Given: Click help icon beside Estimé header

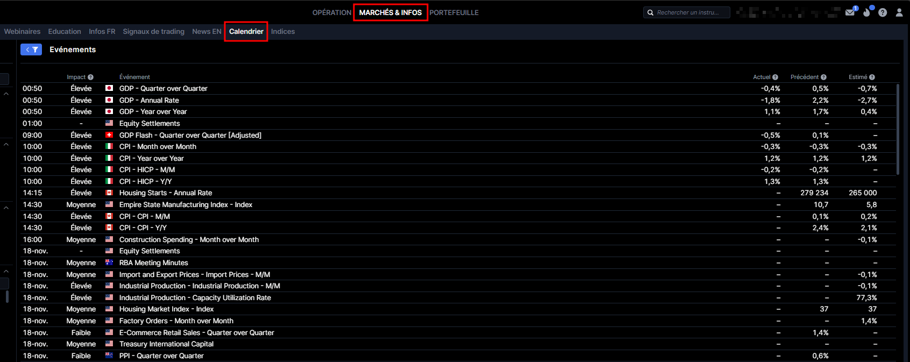Looking at the screenshot, I should tap(872, 77).
